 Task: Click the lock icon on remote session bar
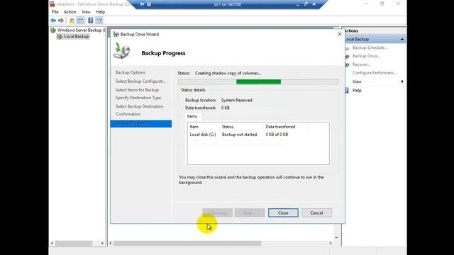149,4
